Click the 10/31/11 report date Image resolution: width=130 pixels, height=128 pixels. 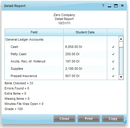point(64,23)
